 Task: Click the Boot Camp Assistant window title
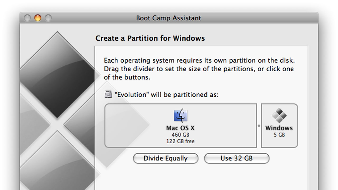(x=168, y=18)
